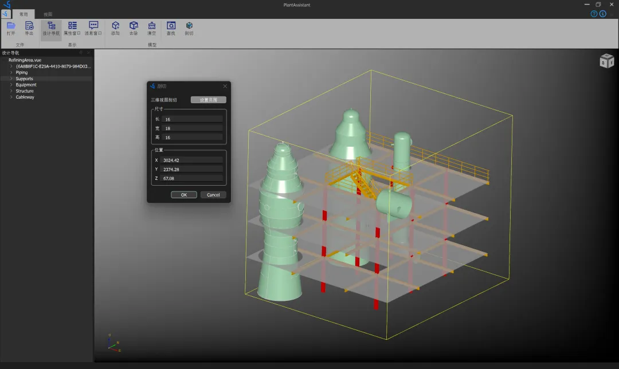Select RefiningArea.vue root item

pyautogui.click(x=25, y=60)
